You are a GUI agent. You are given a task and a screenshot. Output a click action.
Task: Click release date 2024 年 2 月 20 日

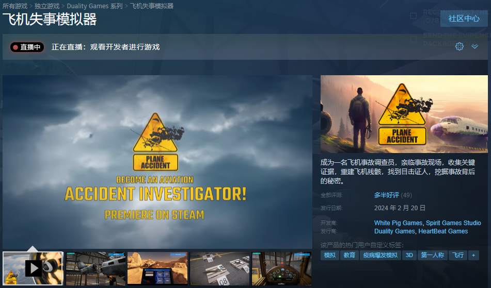[400, 208]
